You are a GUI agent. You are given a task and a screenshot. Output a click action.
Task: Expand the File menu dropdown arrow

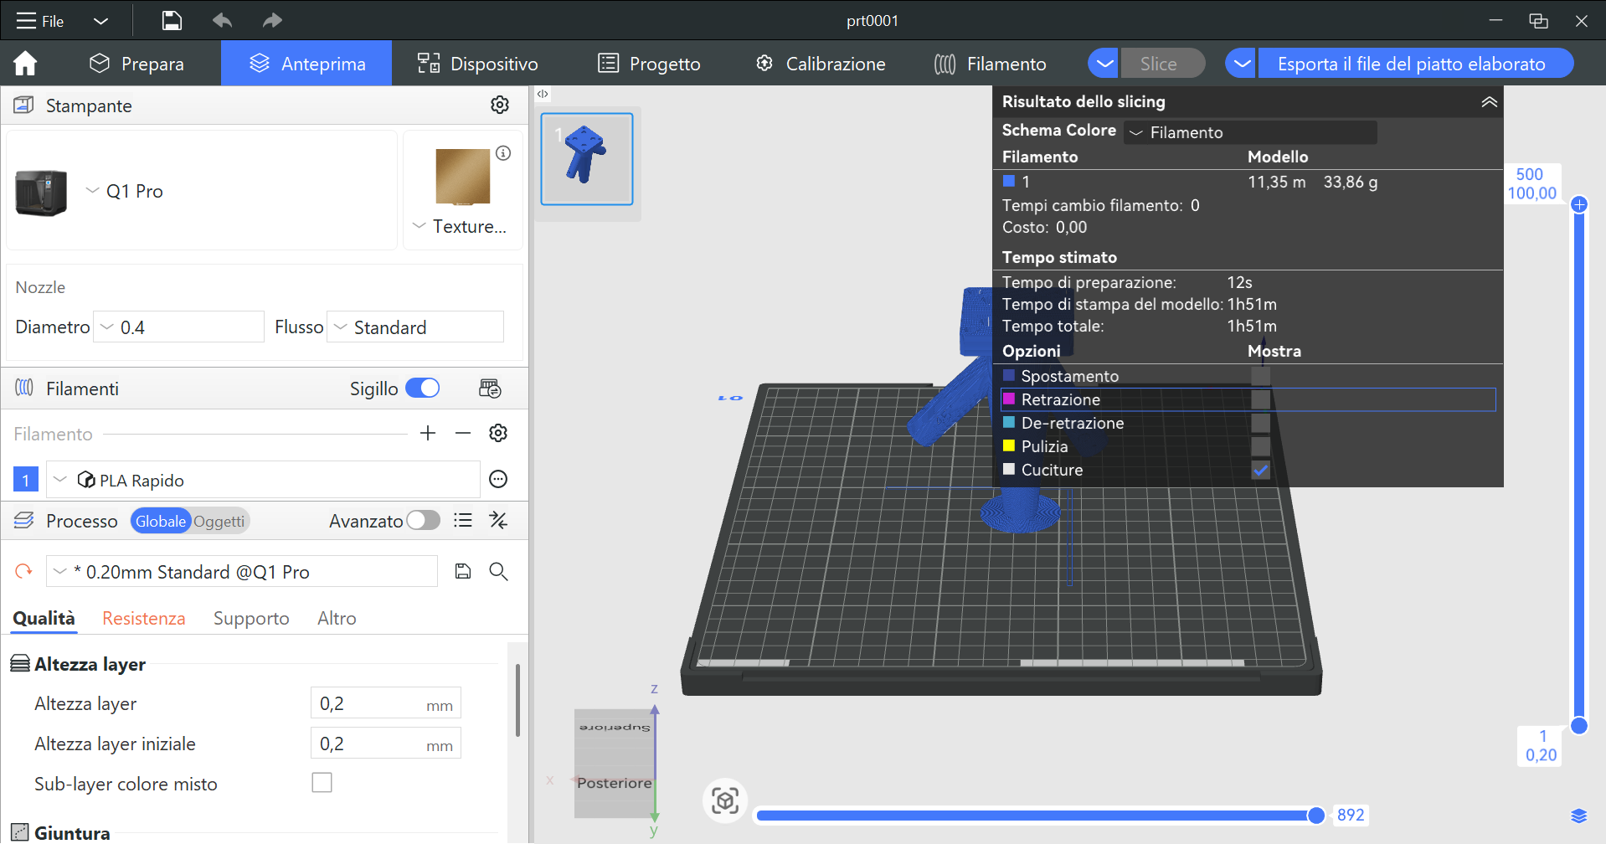tap(100, 21)
